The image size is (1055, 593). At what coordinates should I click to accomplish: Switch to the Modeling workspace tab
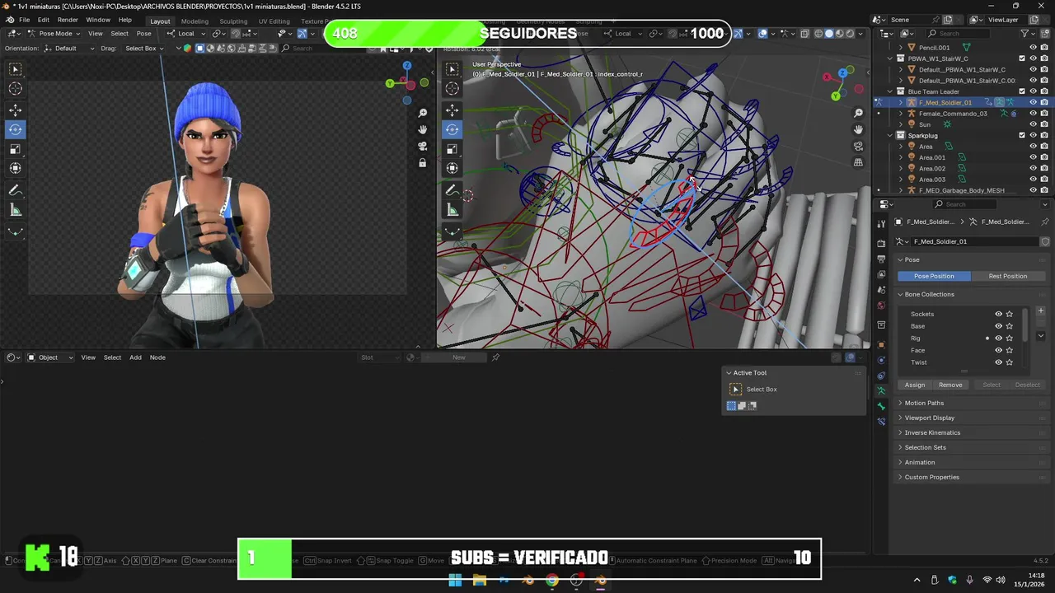[195, 21]
